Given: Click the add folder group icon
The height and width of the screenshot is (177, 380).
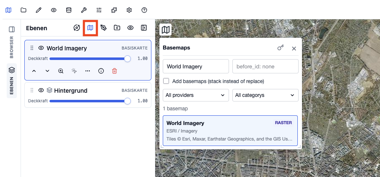Looking at the screenshot, I should pos(117,28).
